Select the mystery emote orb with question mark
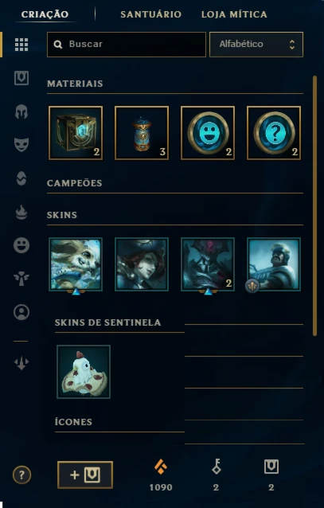 point(274,133)
